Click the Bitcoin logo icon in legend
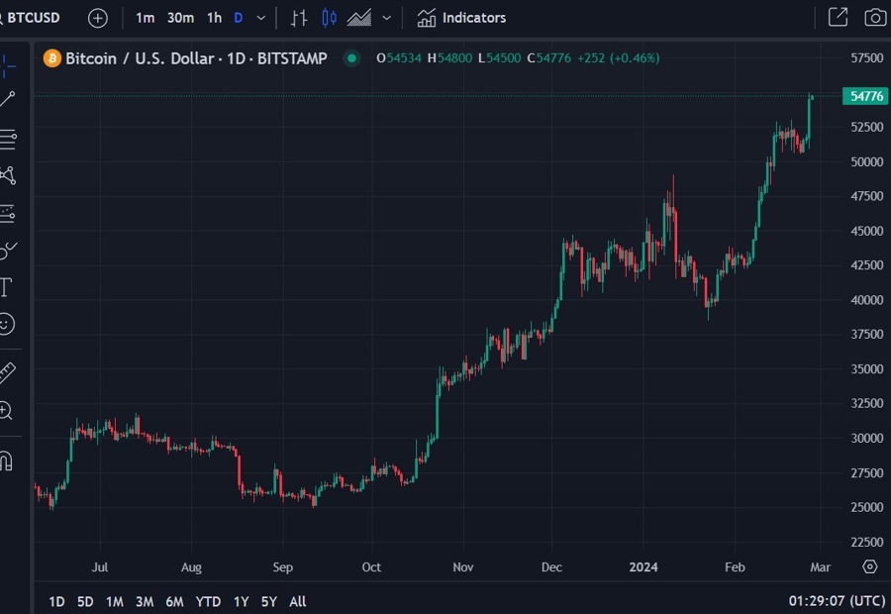891x614 pixels. coord(52,58)
